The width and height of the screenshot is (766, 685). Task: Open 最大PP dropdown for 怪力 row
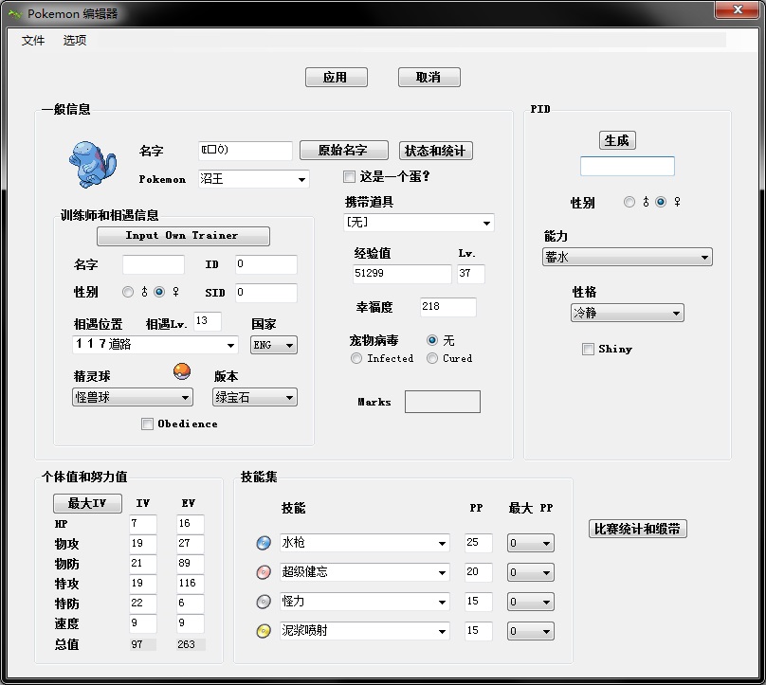[531, 602]
